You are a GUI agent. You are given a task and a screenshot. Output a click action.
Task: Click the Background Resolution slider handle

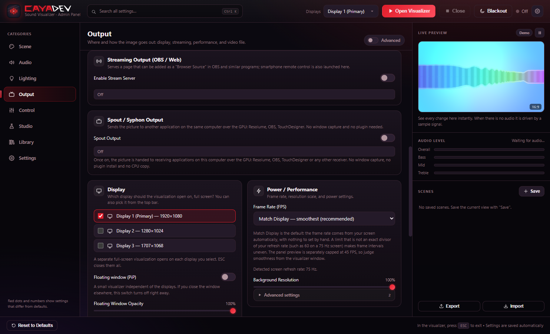point(392,287)
